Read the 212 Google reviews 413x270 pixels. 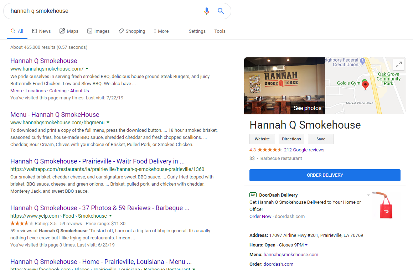click(x=304, y=150)
